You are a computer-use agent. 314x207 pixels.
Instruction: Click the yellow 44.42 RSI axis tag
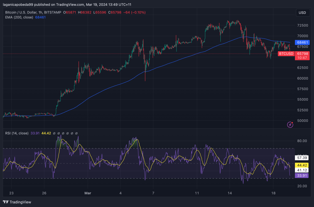tap(300, 164)
